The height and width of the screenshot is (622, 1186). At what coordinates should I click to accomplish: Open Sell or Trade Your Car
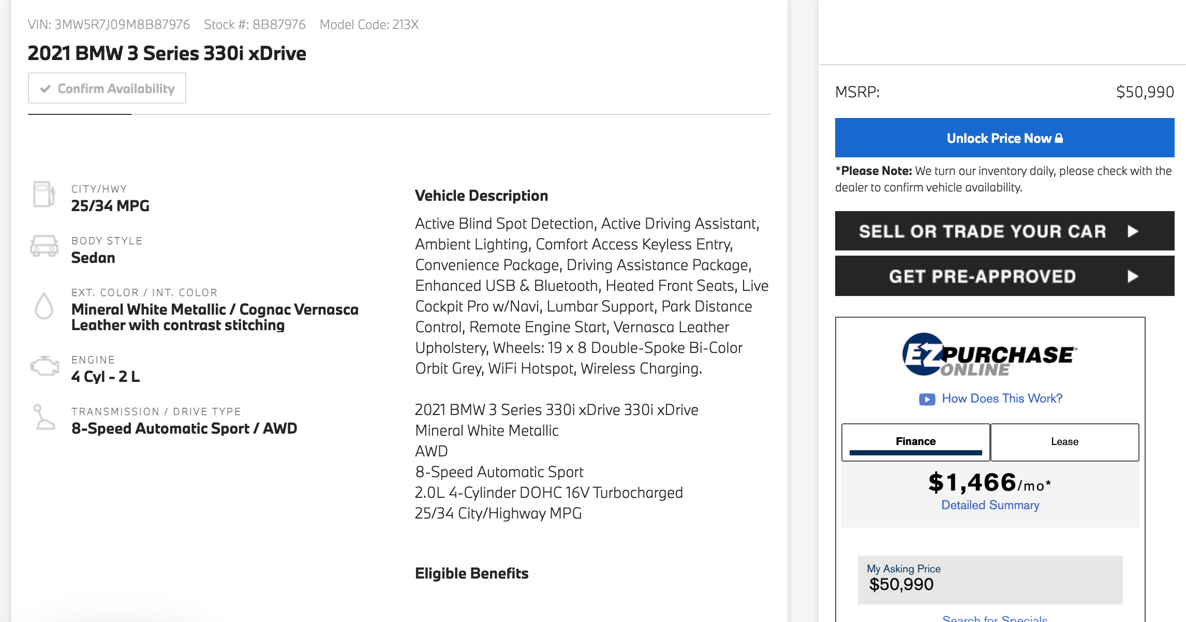pos(1004,231)
